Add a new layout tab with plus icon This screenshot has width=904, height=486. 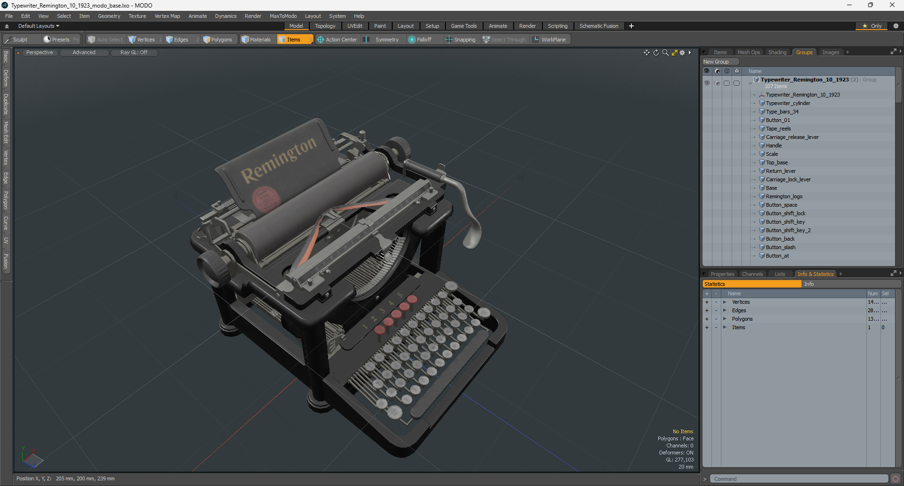coord(631,26)
